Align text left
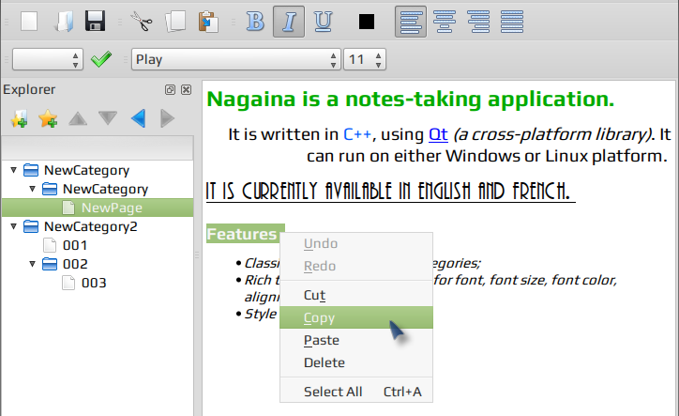The width and height of the screenshot is (679, 416). pos(411,22)
